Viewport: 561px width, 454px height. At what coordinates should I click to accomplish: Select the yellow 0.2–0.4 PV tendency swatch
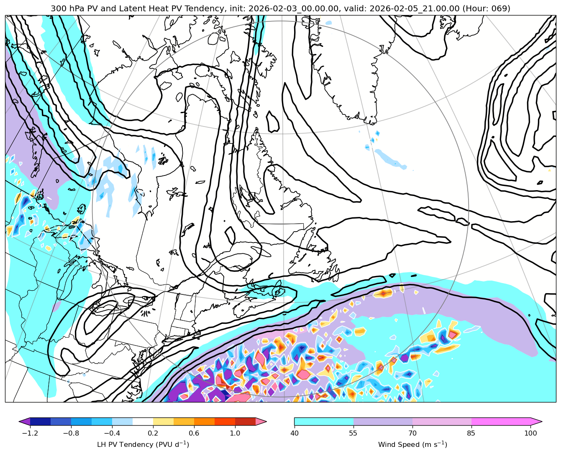(163, 421)
